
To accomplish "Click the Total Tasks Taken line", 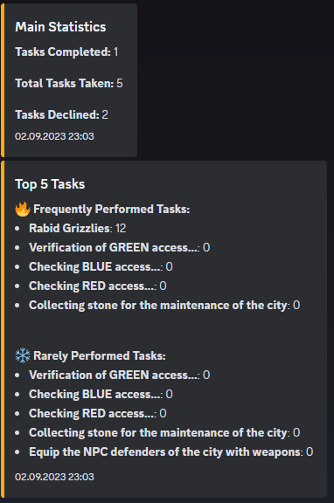I will pos(69,84).
